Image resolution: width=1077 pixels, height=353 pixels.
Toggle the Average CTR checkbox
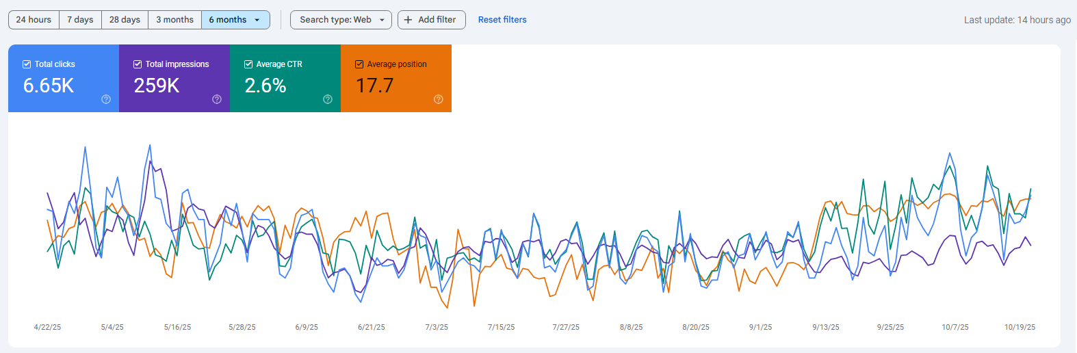(248, 64)
